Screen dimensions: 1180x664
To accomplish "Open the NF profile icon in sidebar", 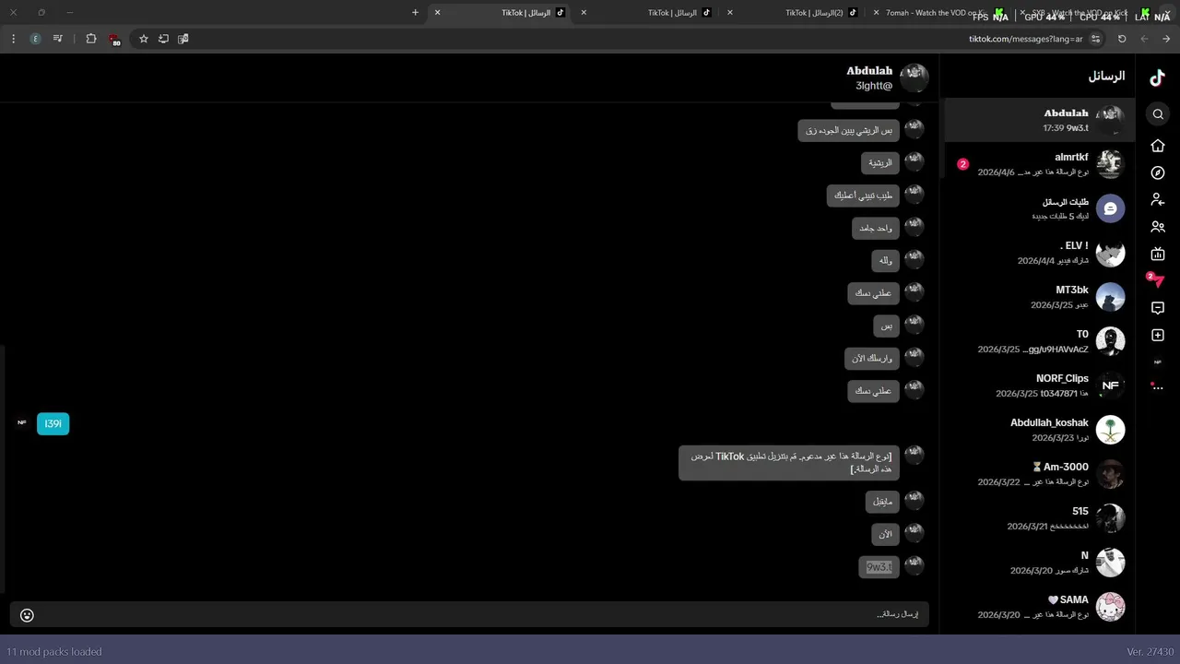I will pyautogui.click(x=1158, y=362).
